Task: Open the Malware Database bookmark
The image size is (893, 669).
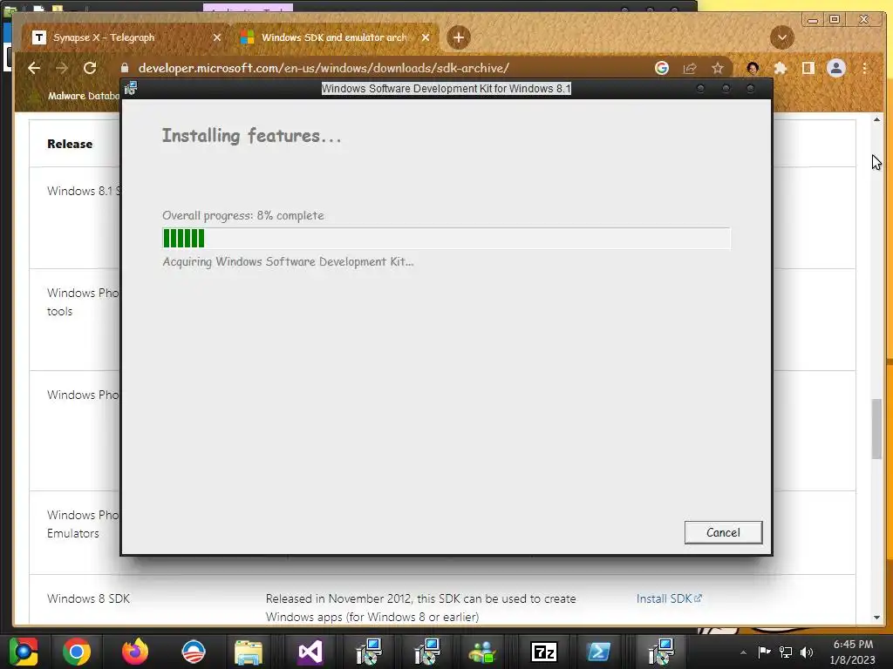Action: (77, 96)
